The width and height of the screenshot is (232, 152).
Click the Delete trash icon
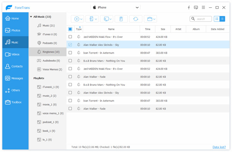pyautogui.click(x=121, y=19)
